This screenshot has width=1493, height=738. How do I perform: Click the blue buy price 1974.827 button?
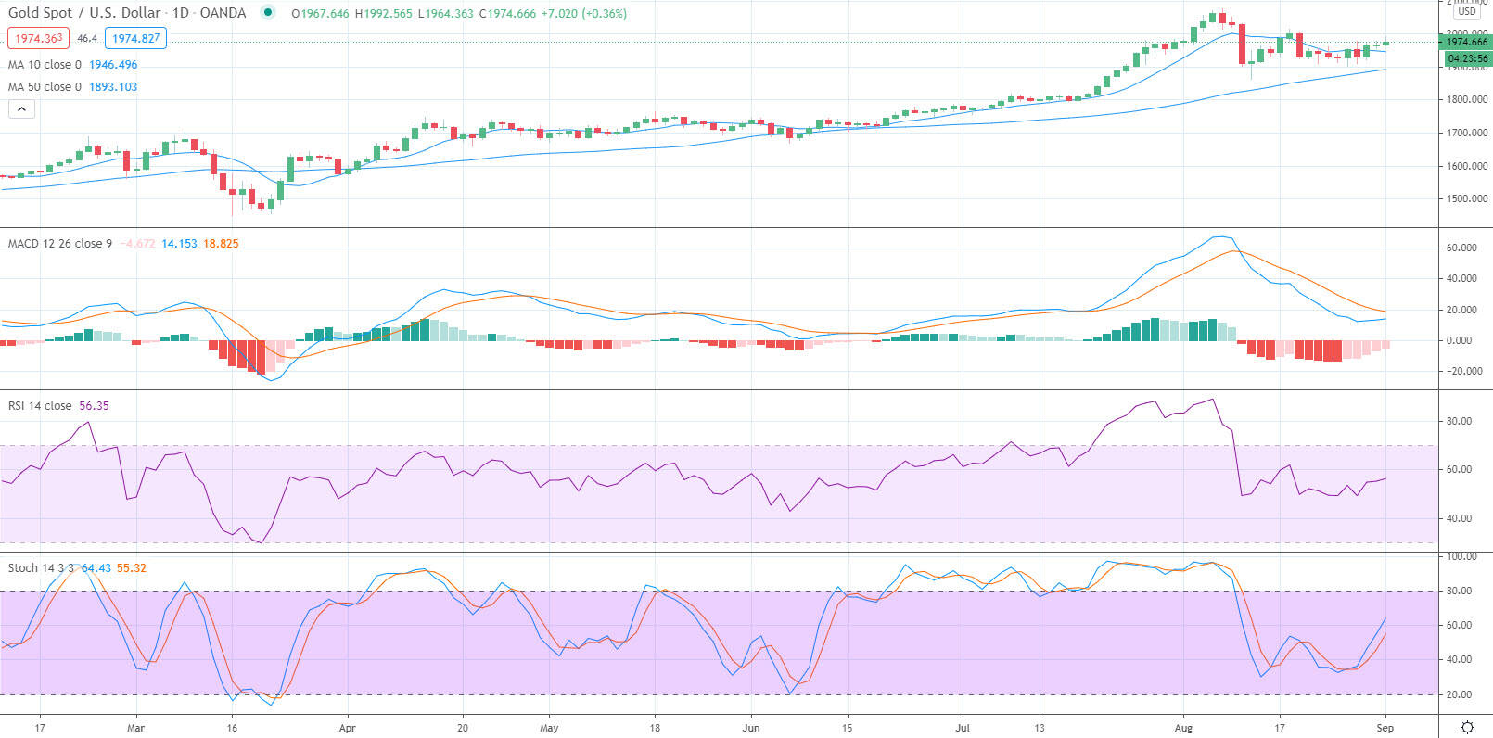click(x=135, y=38)
